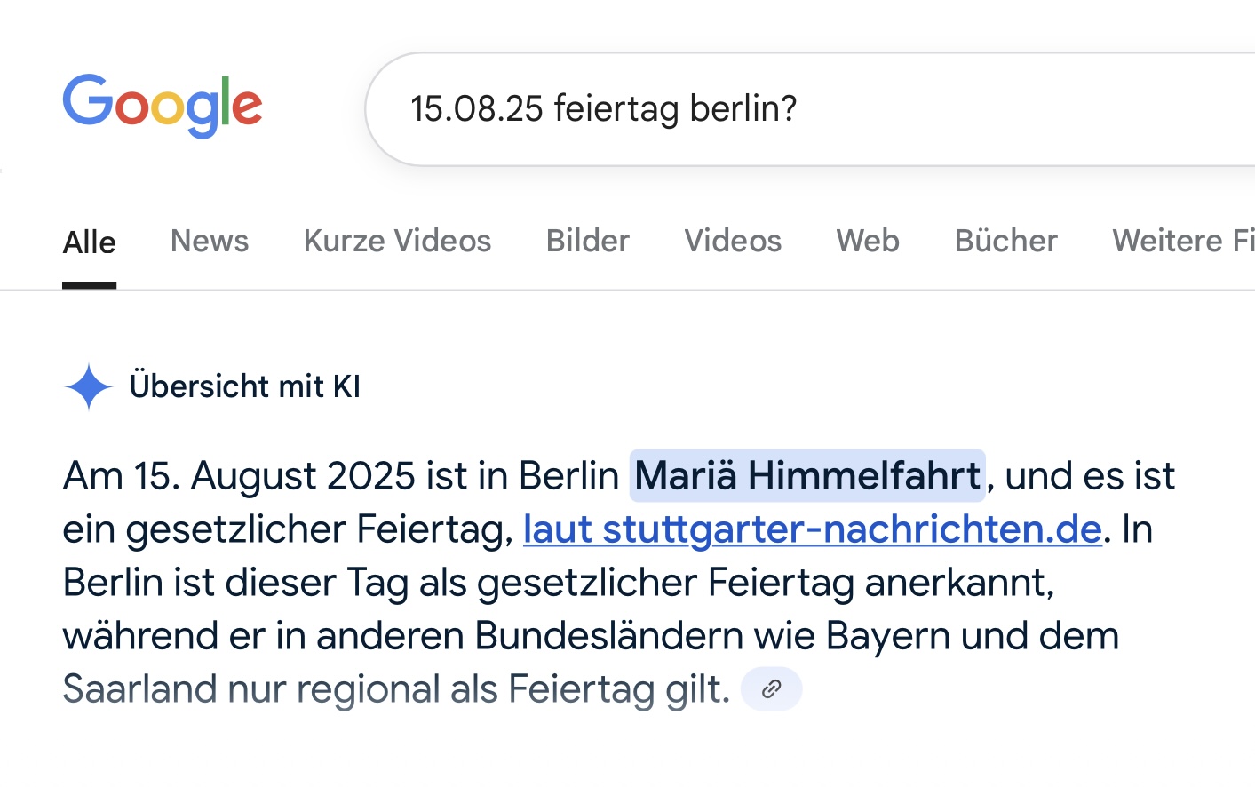Select the Bücher tab
Image resolution: width=1255 pixels, height=787 pixels.
tap(1006, 241)
